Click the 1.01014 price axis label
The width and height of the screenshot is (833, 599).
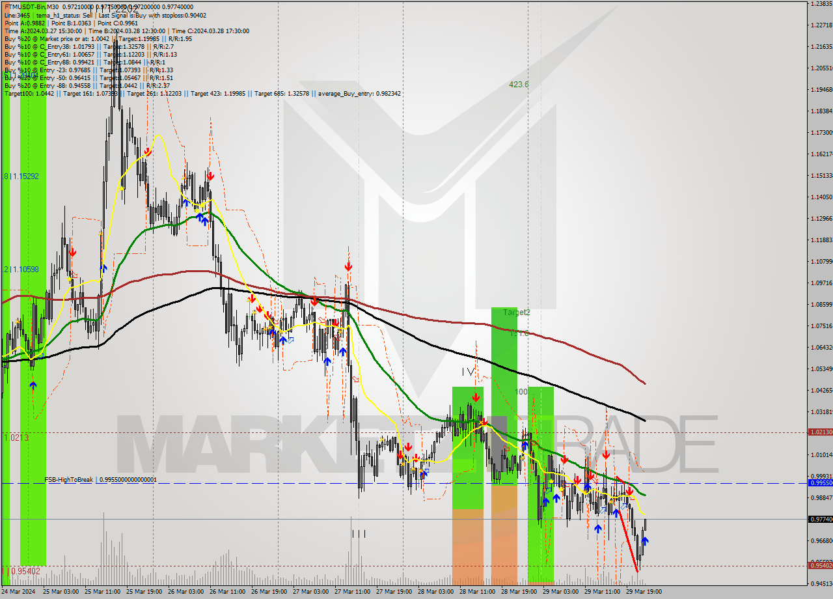coord(821,454)
